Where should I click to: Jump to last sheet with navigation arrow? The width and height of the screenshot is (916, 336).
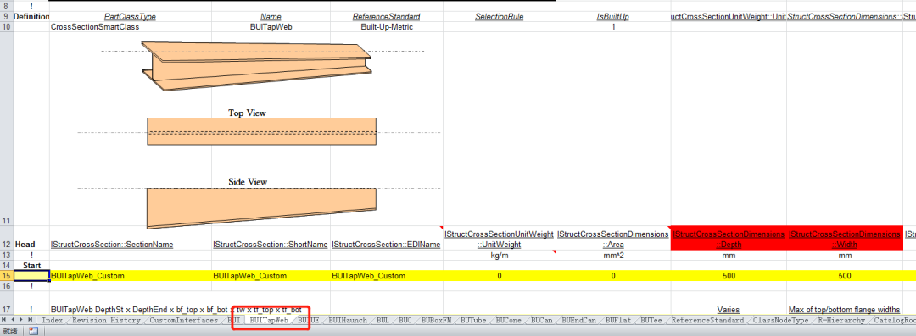tap(31, 320)
